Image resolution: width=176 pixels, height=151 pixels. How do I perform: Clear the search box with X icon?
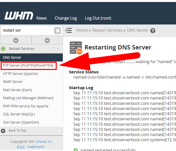tap(57, 30)
